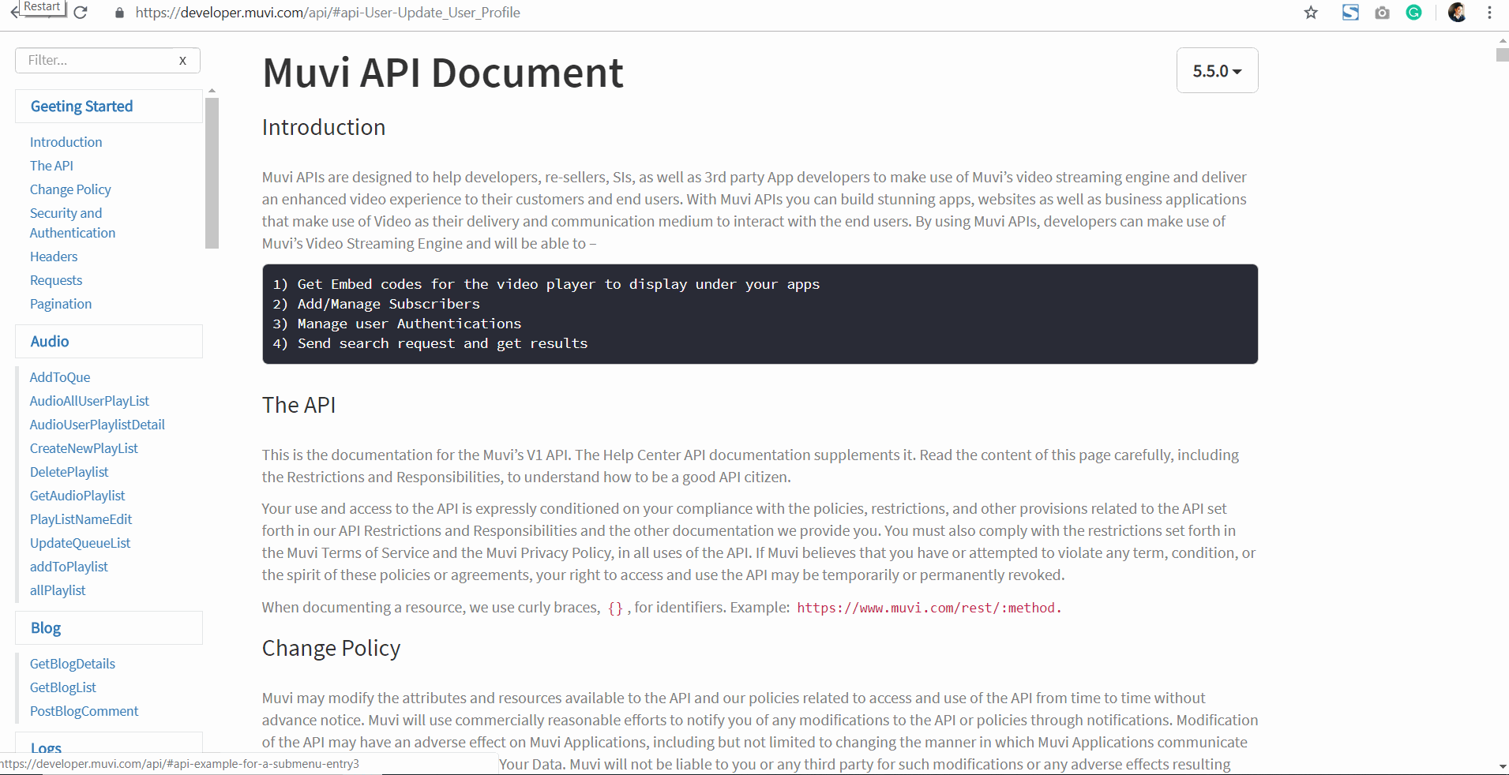Click the sidebar scrollbar thumb
The width and height of the screenshot is (1509, 775).
tap(212, 173)
